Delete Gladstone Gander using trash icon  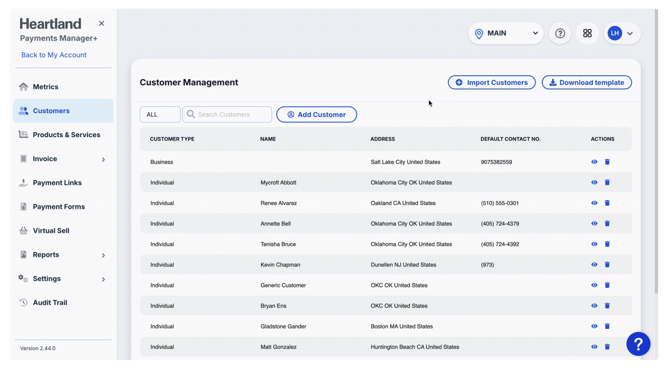[x=607, y=326]
